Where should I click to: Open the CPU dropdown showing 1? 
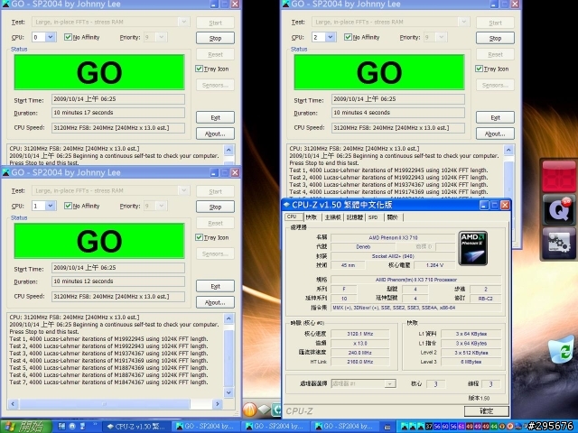[51, 206]
